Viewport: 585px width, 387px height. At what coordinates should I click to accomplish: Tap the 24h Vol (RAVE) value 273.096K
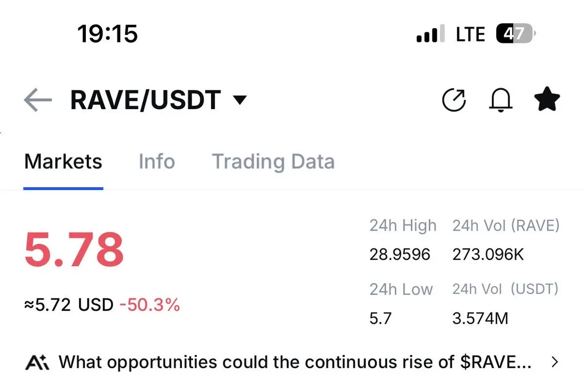click(x=488, y=254)
